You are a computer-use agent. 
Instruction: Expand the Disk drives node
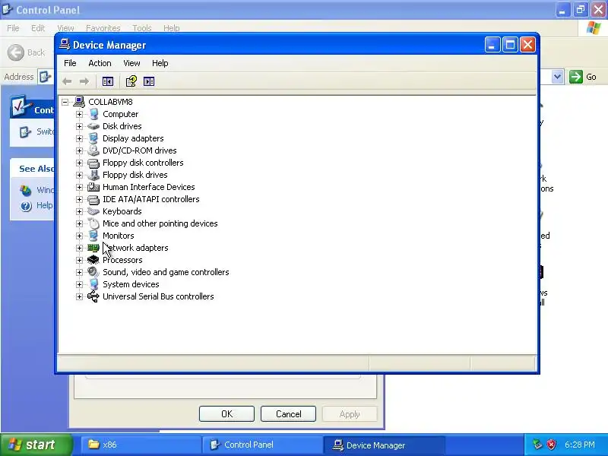tap(79, 126)
